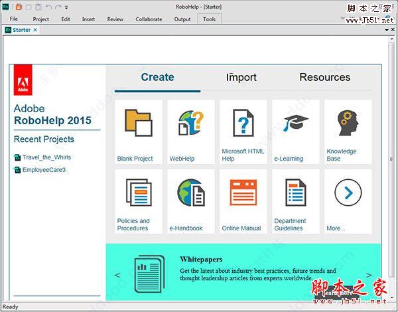Switch to the Import tab
The width and height of the screenshot is (398, 312).
point(241,77)
